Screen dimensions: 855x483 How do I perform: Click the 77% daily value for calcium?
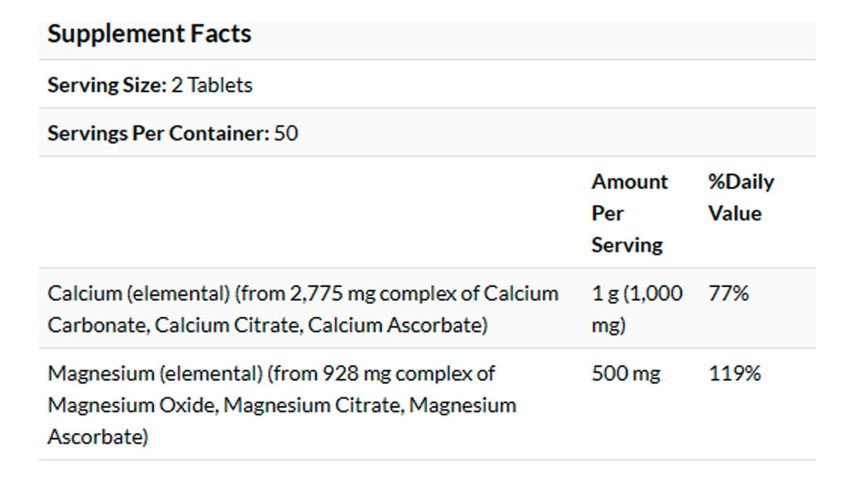pyautogui.click(x=728, y=294)
